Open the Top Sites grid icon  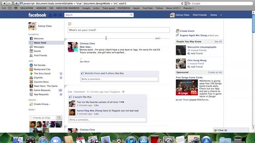click(x=16, y=8)
